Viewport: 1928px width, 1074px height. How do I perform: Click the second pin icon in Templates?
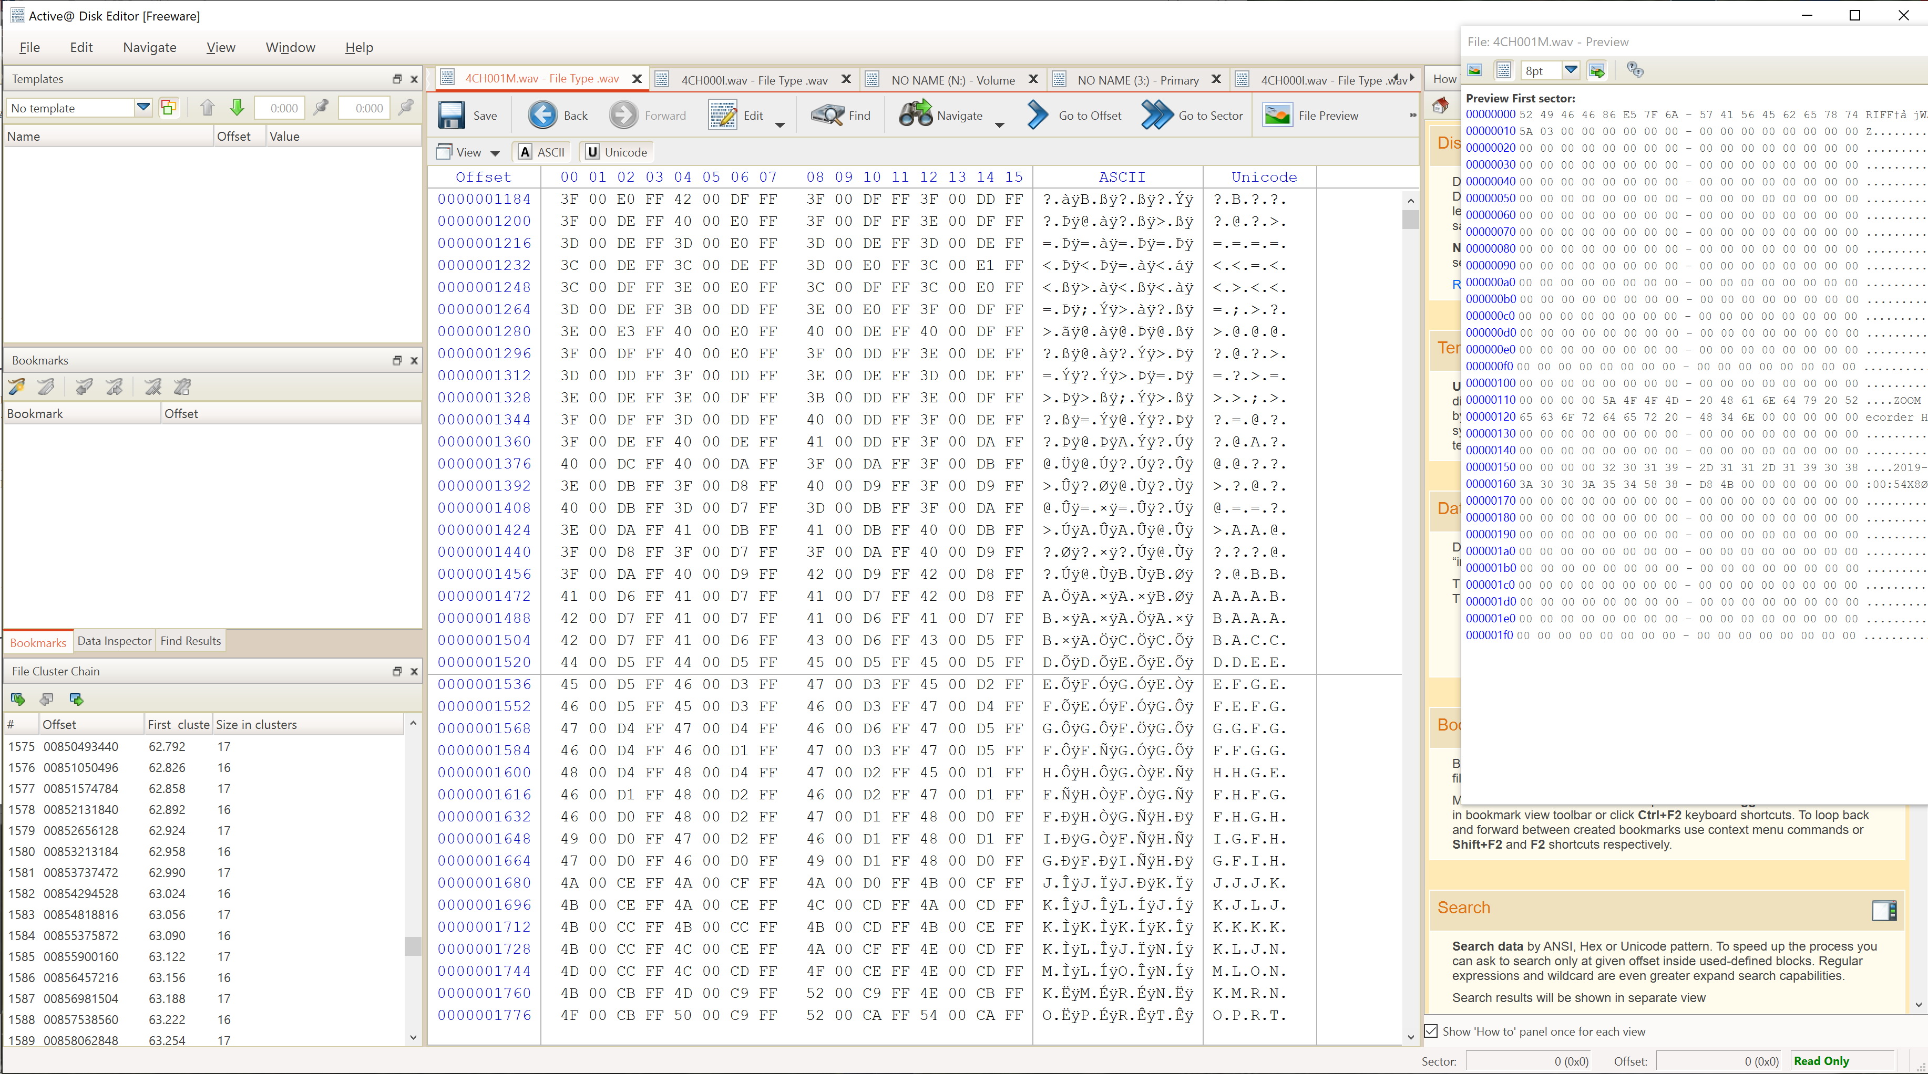click(x=406, y=108)
